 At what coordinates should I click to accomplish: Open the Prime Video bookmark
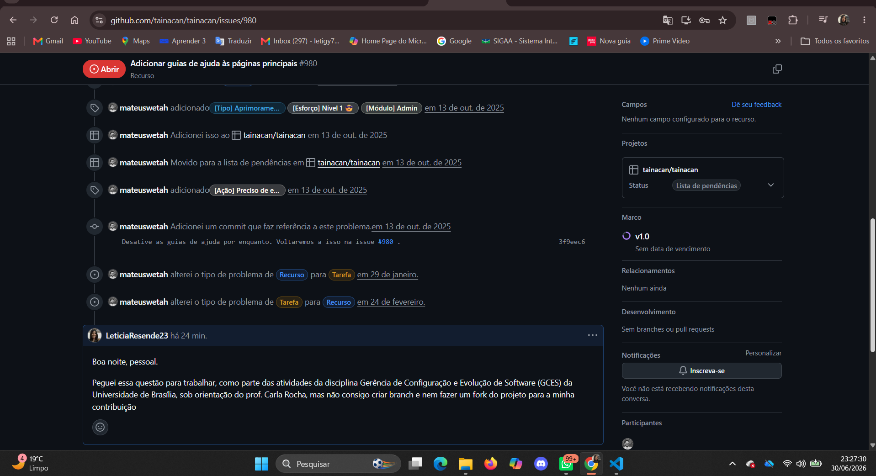pos(665,41)
